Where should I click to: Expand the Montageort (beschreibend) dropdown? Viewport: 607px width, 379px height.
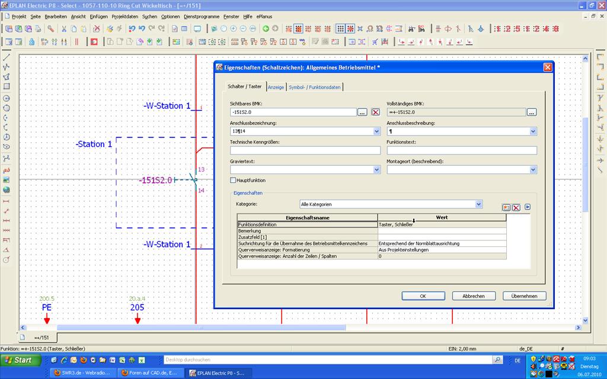533,170
